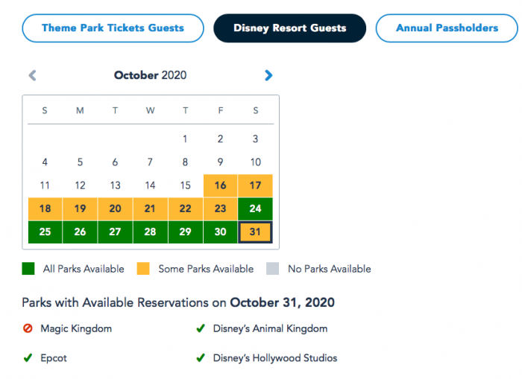
Task: Click the checkmark beside Disney's Animal Kingdom
Action: point(200,328)
